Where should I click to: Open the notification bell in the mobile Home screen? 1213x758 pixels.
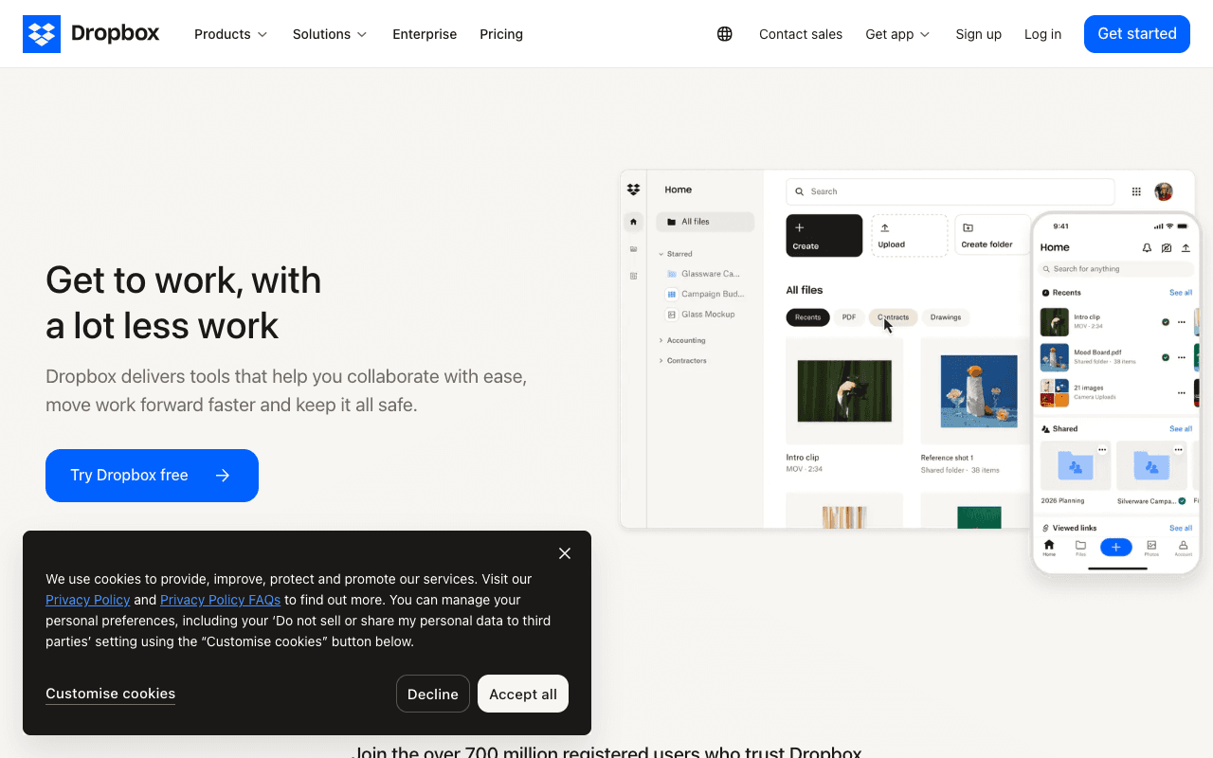[x=1147, y=247]
